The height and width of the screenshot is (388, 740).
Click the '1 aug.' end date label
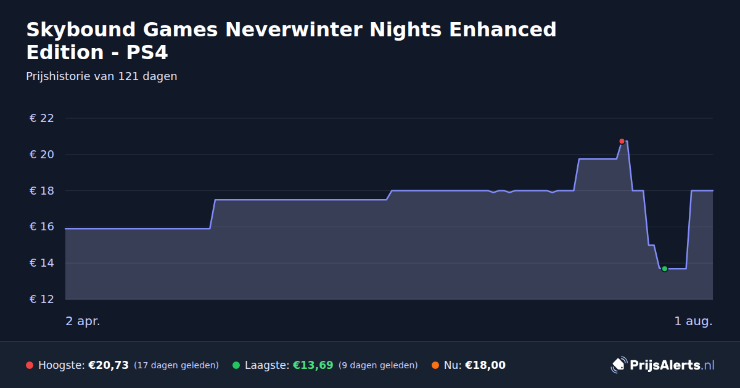pos(694,321)
